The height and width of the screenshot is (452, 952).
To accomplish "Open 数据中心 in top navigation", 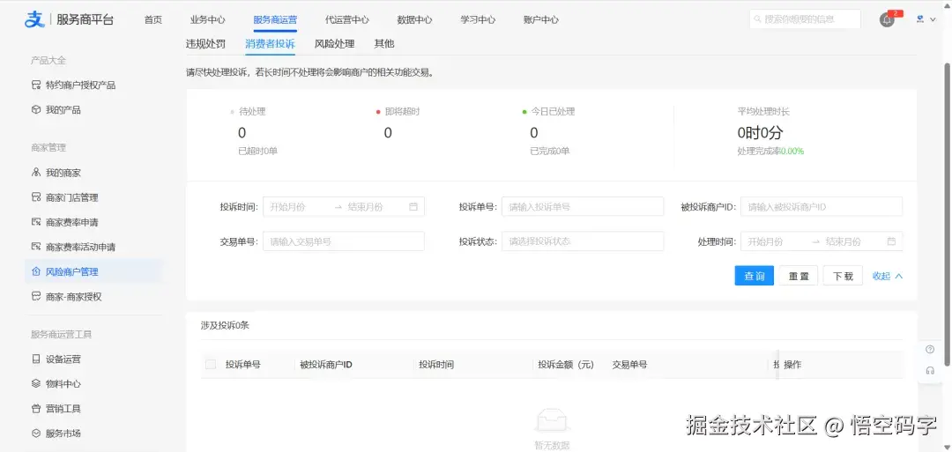I will click(414, 19).
